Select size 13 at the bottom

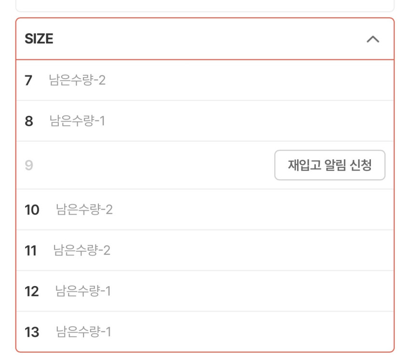tap(205, 332)
